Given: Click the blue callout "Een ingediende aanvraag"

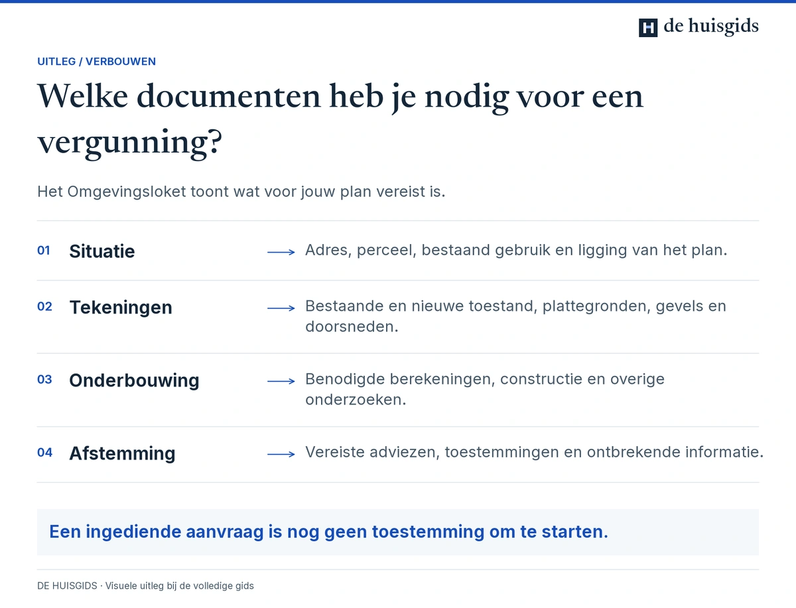Looking at the screenshot, I should pyautogui.click(x=398, y=532).
